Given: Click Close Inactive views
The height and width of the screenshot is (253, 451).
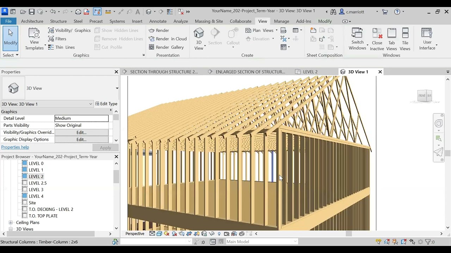Looking at the screenshot, I should tap(377, 39).
